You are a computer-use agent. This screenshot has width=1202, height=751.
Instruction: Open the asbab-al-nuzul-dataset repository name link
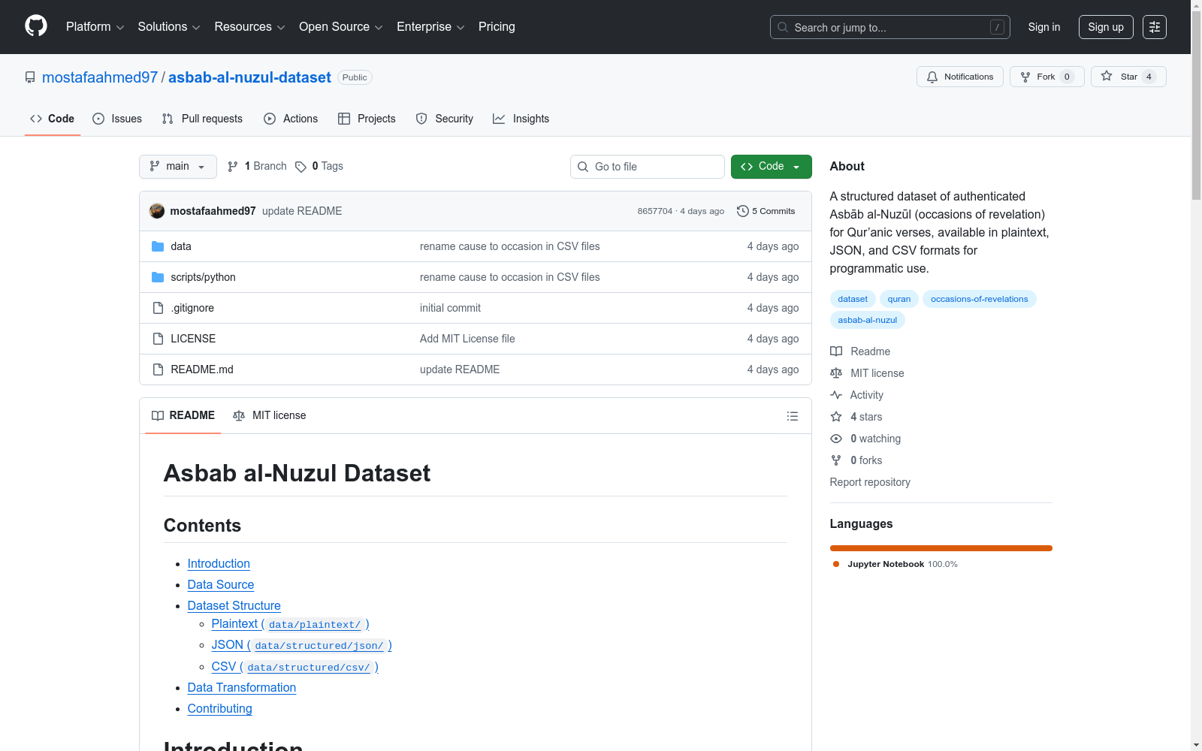coord(249,77)
